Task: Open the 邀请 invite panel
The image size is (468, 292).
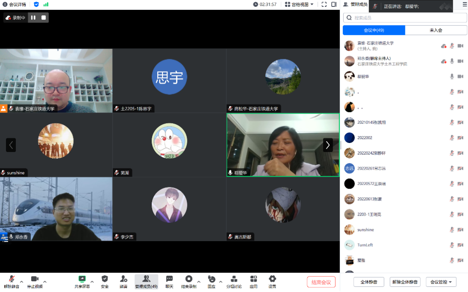Action: [123, 281]
